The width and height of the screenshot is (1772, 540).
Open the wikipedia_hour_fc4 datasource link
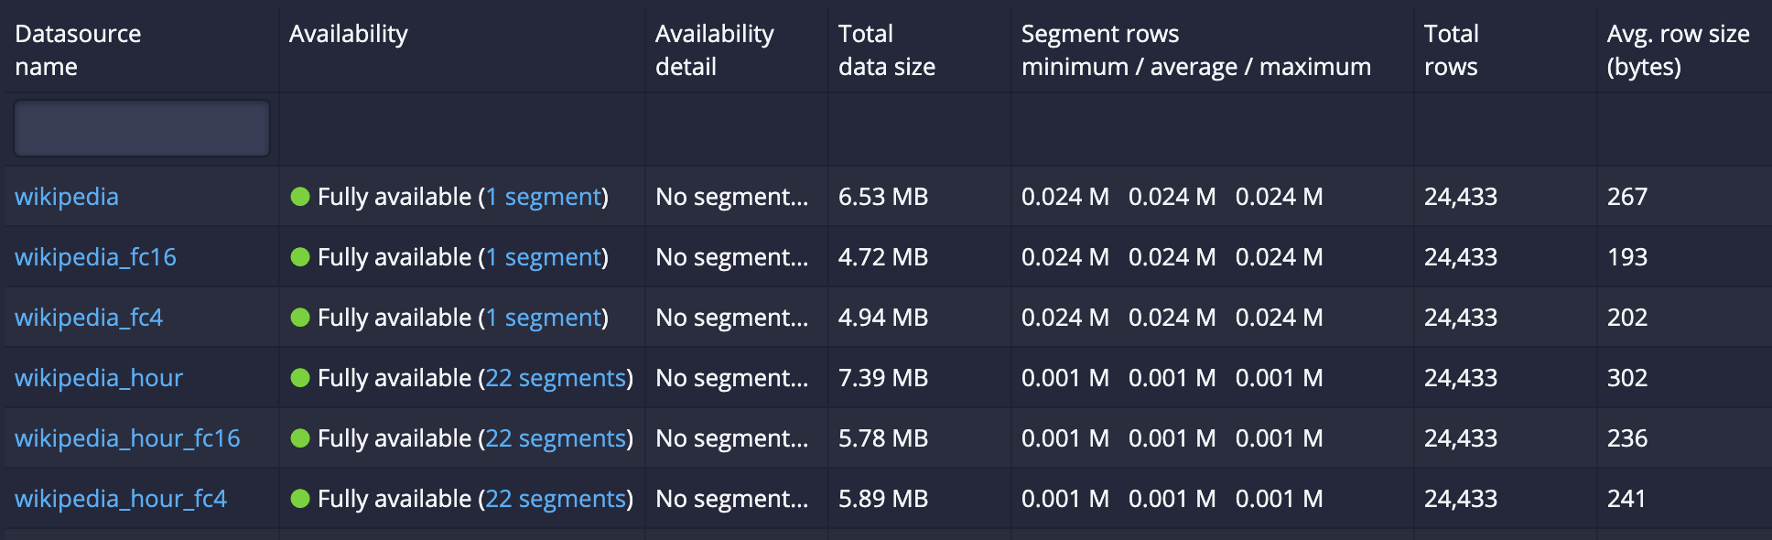[121, 499]
